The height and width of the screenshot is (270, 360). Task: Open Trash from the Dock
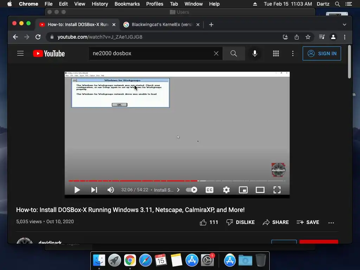pyautogui.click(x=261, y=261)
